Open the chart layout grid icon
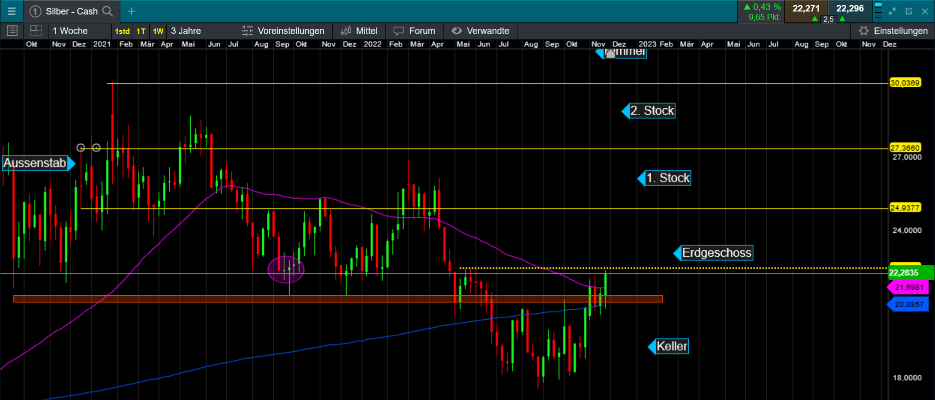 point(36,31)
